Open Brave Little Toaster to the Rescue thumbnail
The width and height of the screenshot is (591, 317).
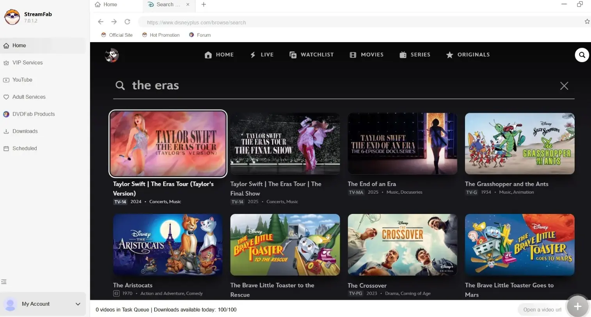coord(285,245)
